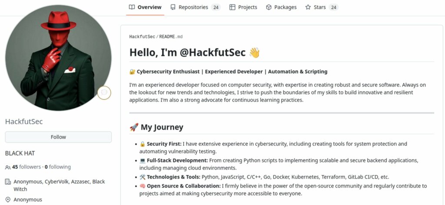The height and width of the screenshot is (205, 445).
Task: Open the README.md file link
Action: [x=171, y=37]
